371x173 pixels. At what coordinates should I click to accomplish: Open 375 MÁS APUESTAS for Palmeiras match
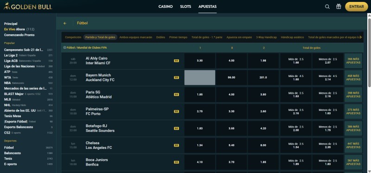[x=353, y=111]
